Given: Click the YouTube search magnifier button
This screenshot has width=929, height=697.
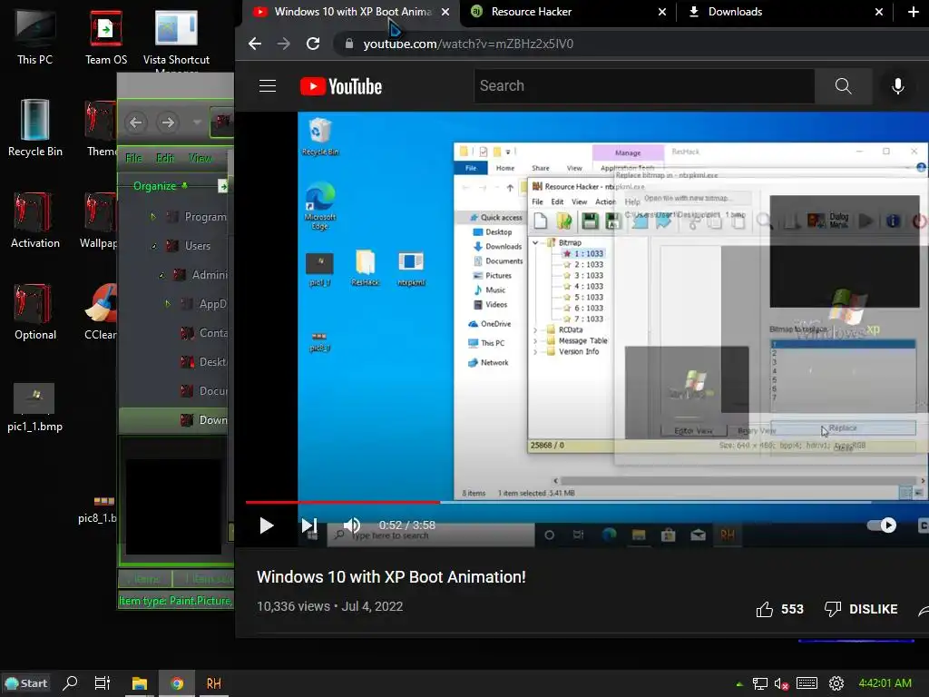Looking at the screenshot, I should (x=843, y=86).
